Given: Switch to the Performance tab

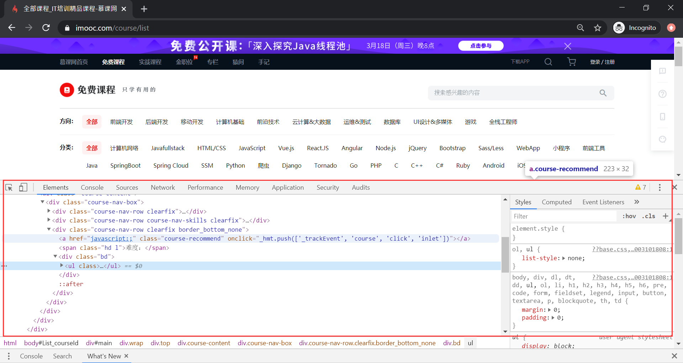Looking at the screenshot, I should (x=205, y=188).
